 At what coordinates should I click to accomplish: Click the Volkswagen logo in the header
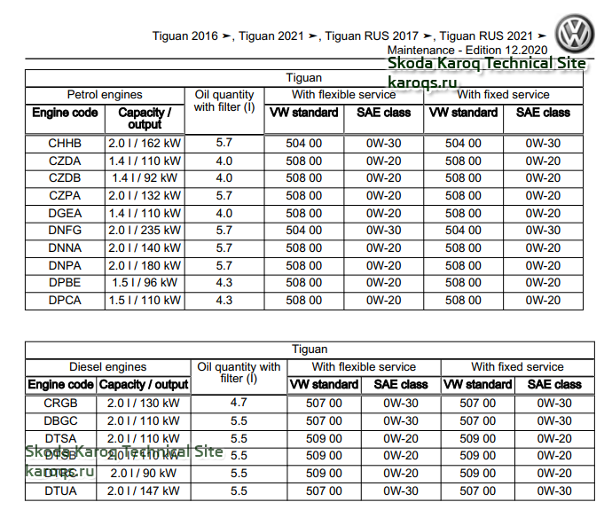pyautogui.click(x=574, y=34)
